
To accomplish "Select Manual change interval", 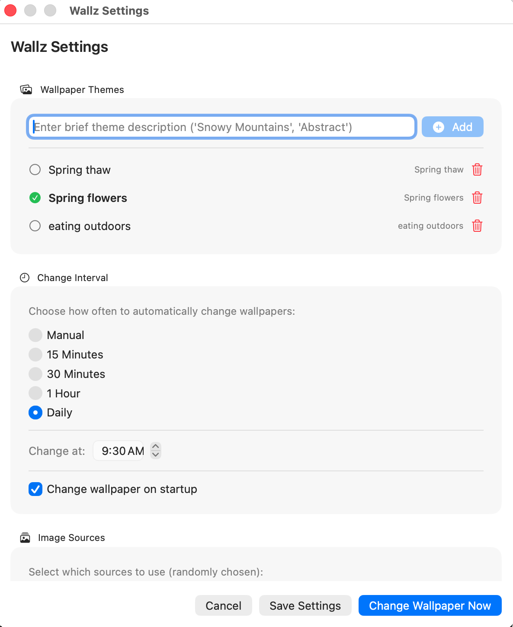I will (35, 335).
